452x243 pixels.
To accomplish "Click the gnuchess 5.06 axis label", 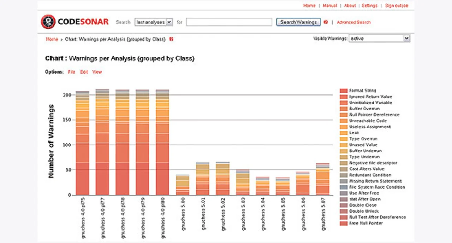I will 303,215.
